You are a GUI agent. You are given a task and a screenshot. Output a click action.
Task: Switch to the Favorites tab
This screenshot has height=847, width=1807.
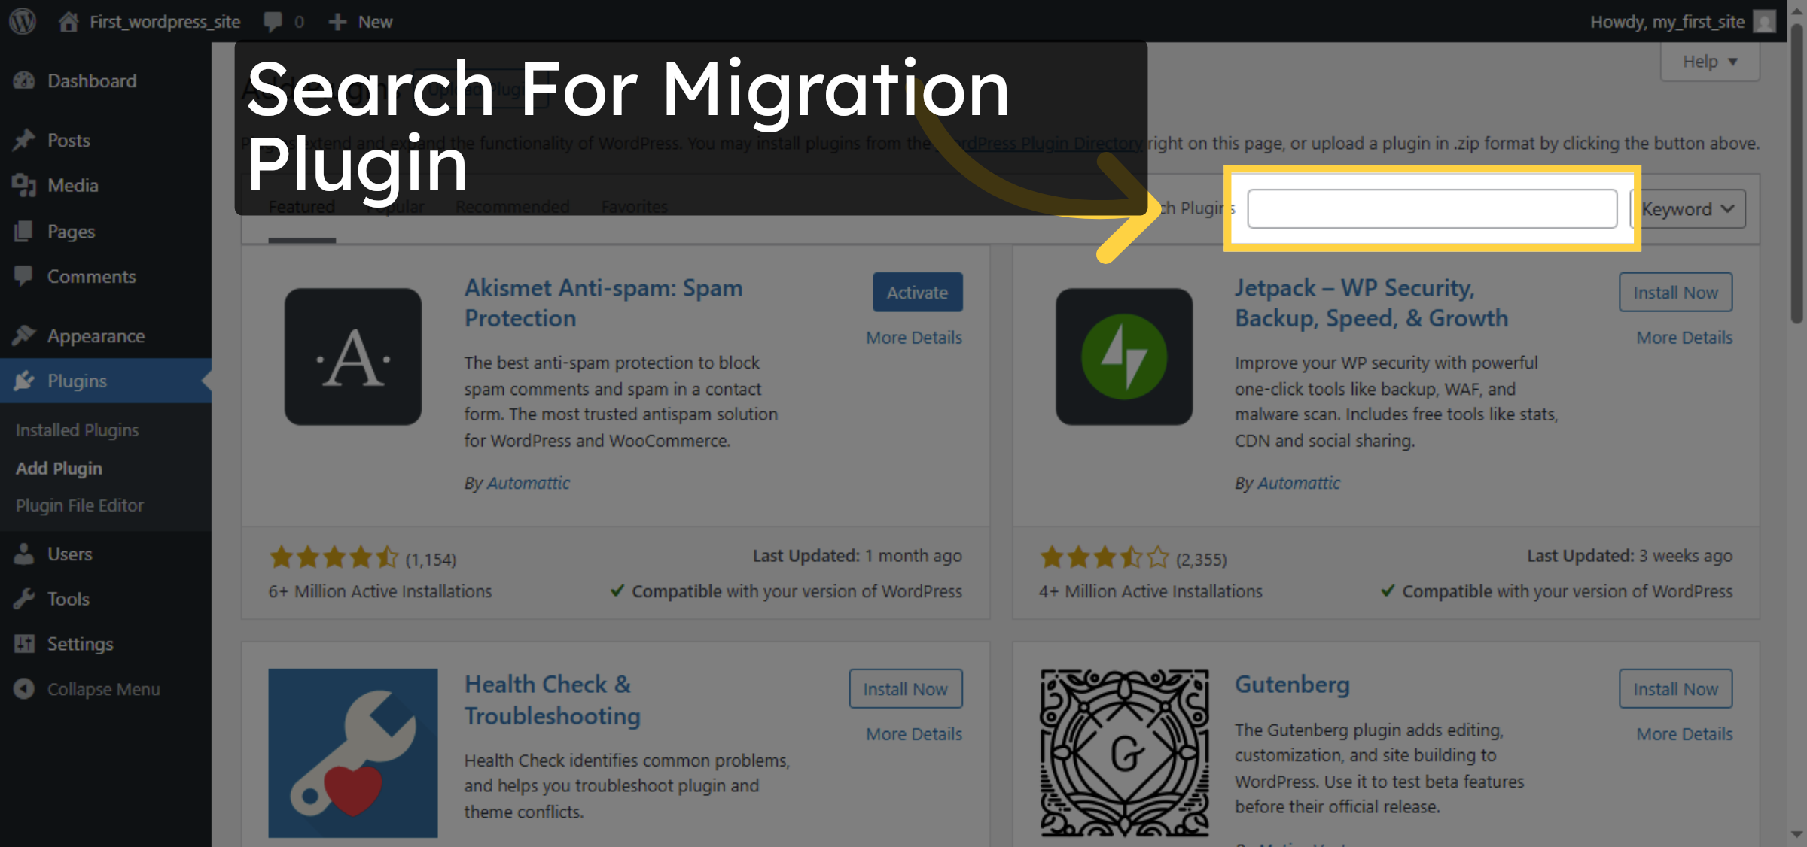click(x=634, y=207)
